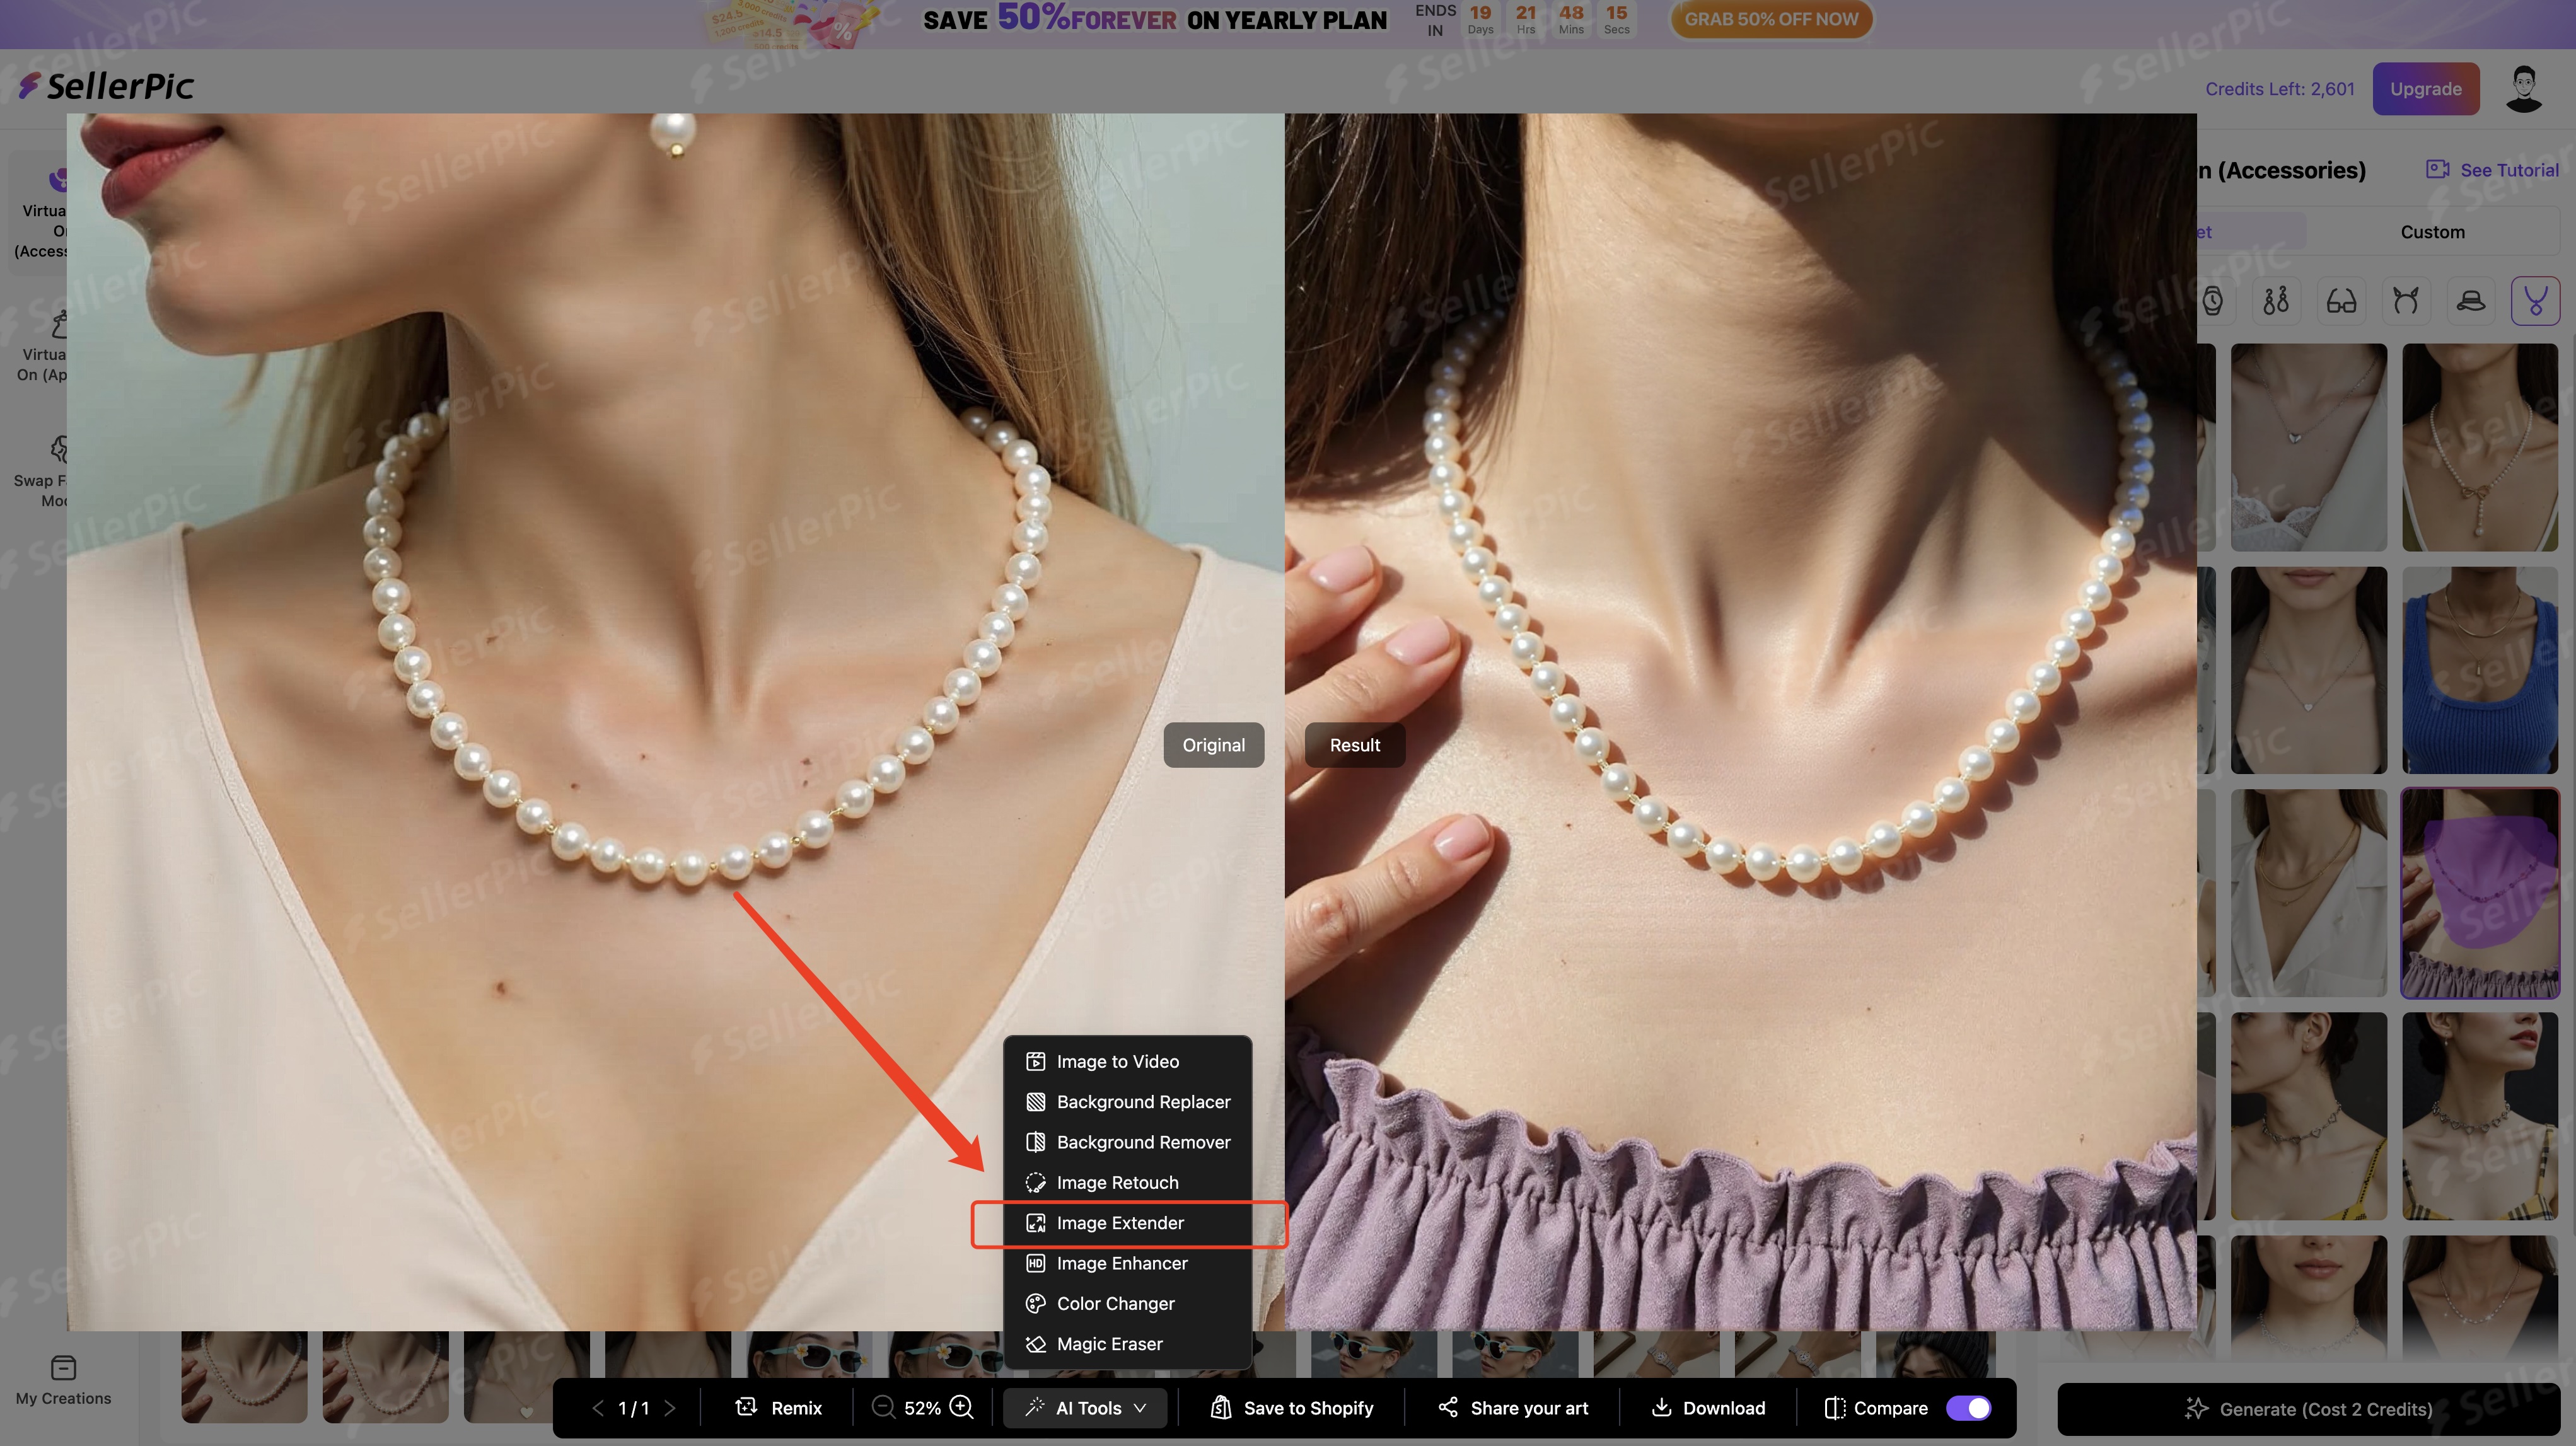Choose Background Replacer from the menu

(x=1127, y=1101)
